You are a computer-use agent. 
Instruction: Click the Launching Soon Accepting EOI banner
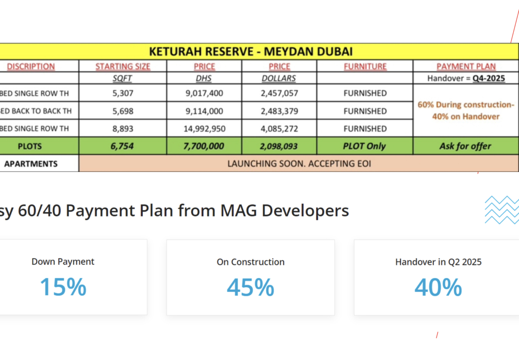[299, 164]
